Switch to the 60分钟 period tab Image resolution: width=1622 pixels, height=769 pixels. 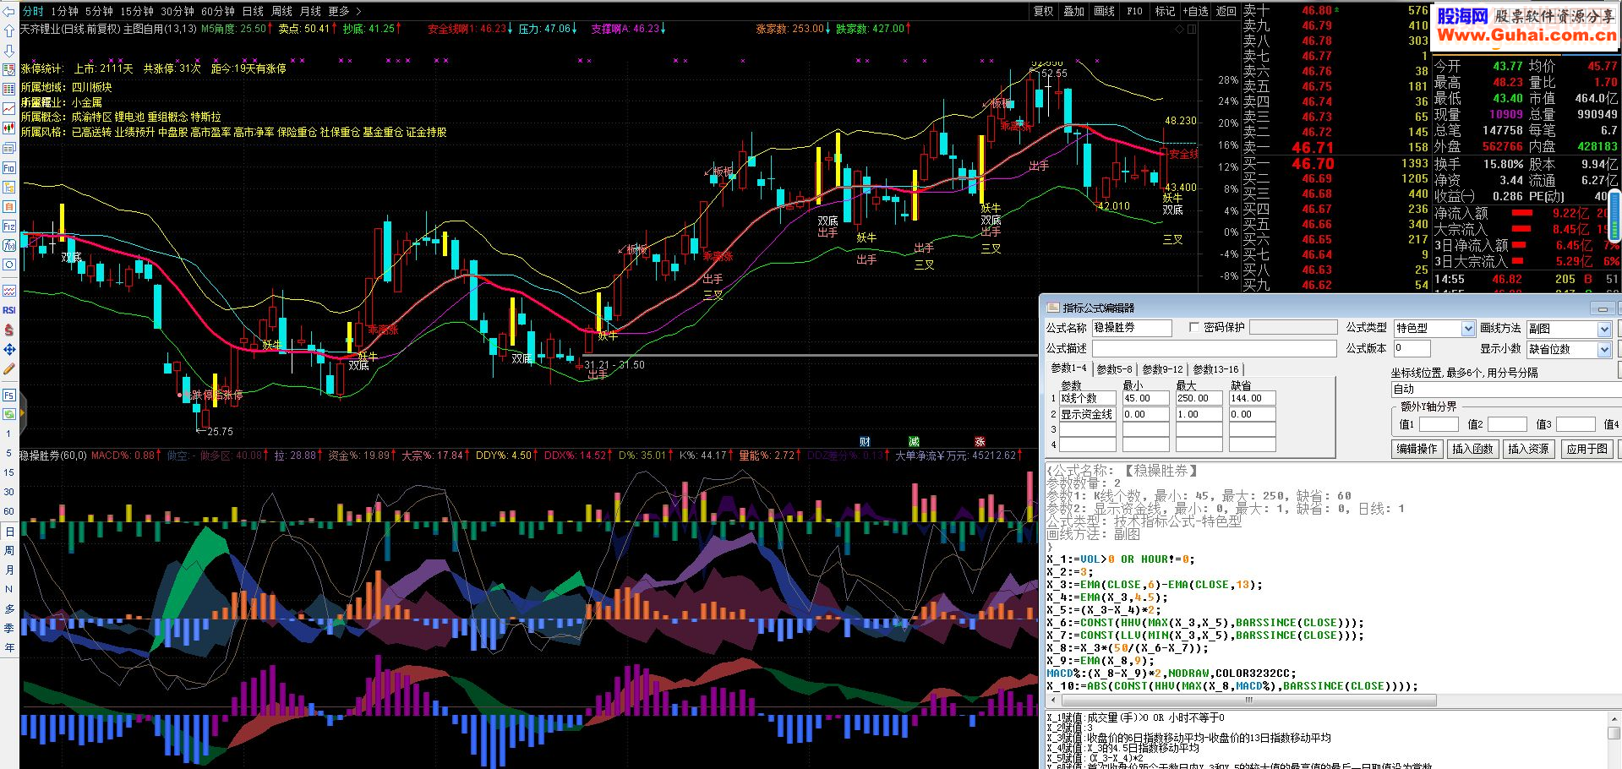[218, 11]
